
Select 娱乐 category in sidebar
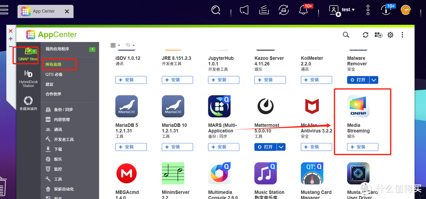tap(54, 159)
